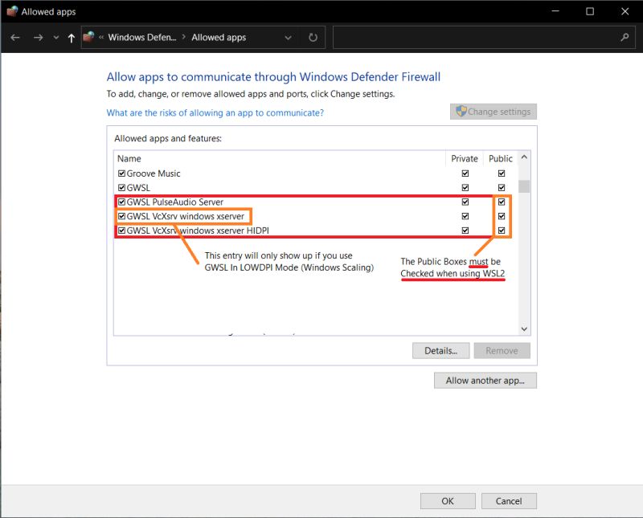Click the Remove button
Image resolution: width=643 pixels, height=518 pixels.
click(502, 351)
